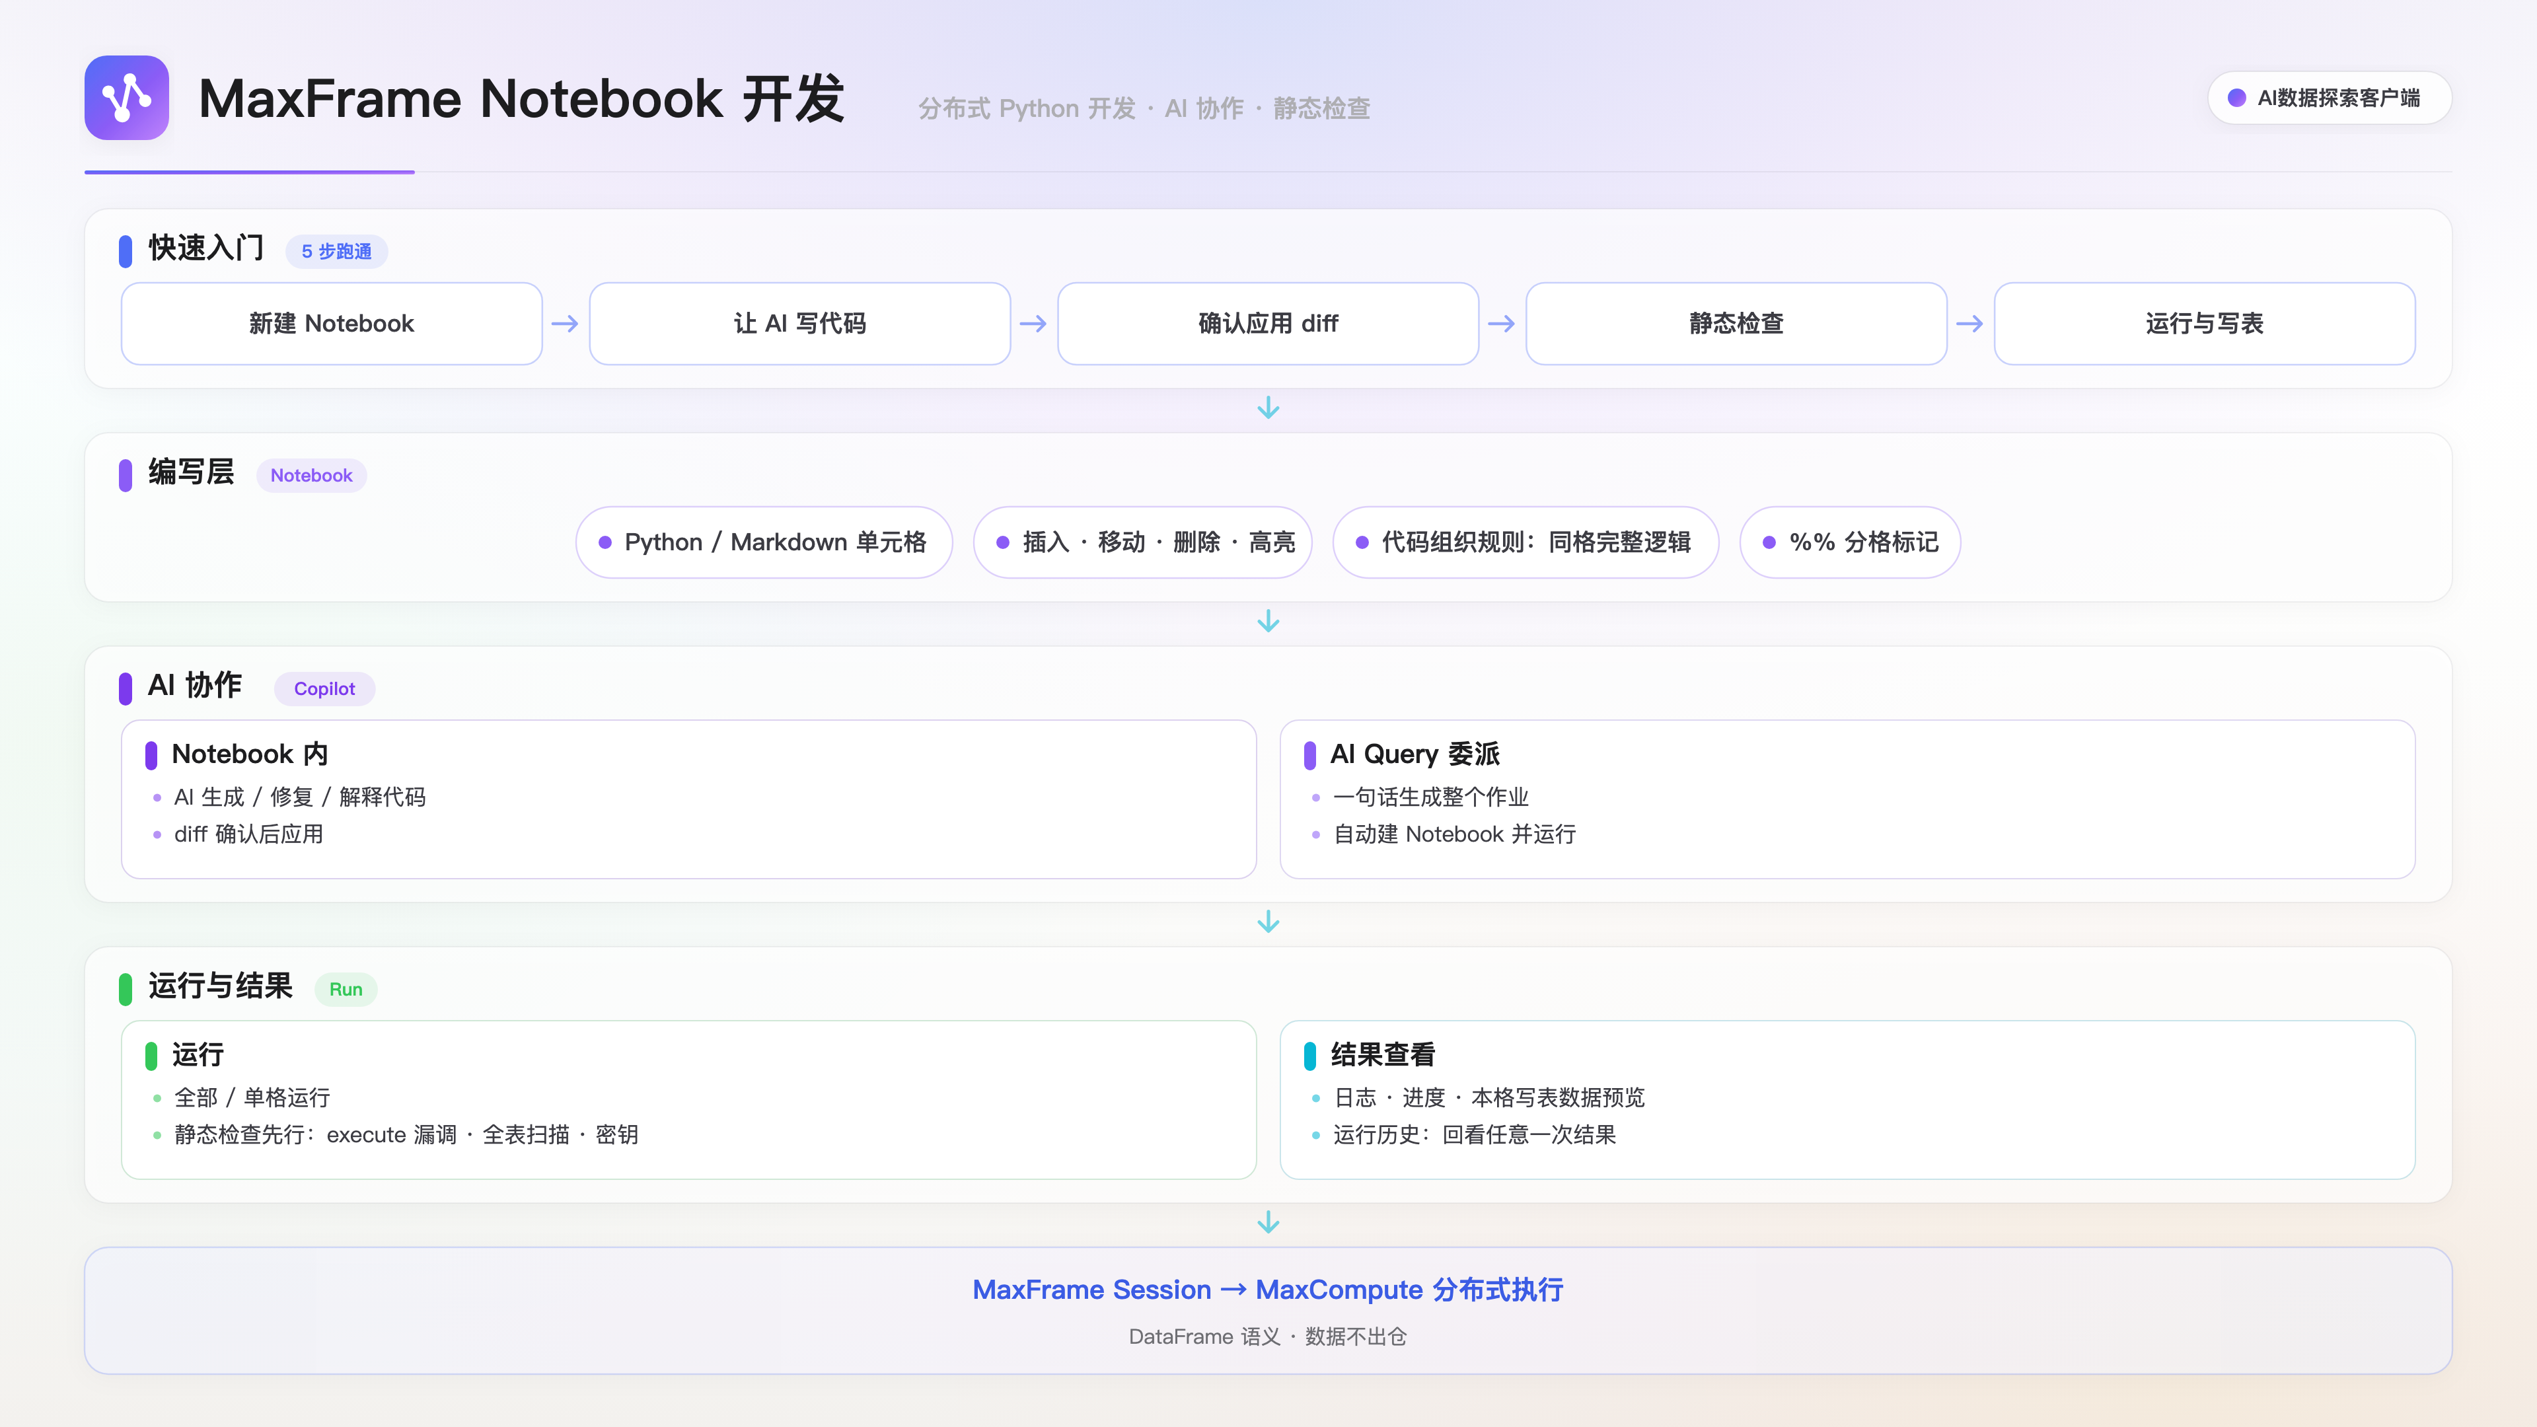Image resolution: width=2537 pixels, height=1427 pixels.
Task: Click the AI Query 委派 card title
Action: (x=1415, y=754)
